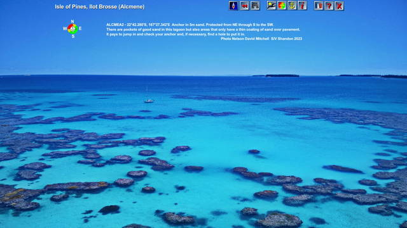Open help with the red question mark icon
Screen dimensions: 407x228
pyautogui.click(x=329, y=6)
